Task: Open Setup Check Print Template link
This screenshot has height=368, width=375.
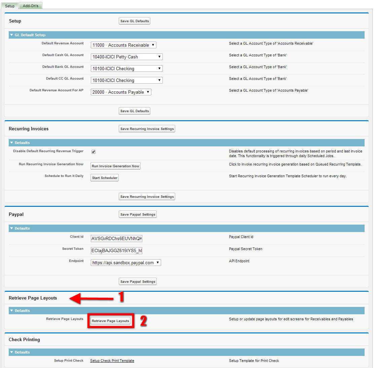Action: tap(112, 361)
